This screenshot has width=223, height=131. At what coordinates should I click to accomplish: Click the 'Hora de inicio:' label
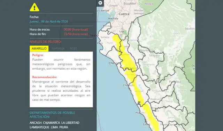(40, 30)
